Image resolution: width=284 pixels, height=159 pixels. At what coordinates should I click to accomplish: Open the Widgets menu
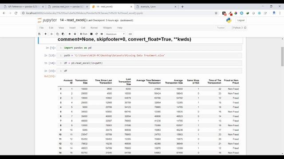tap(107, 28)
